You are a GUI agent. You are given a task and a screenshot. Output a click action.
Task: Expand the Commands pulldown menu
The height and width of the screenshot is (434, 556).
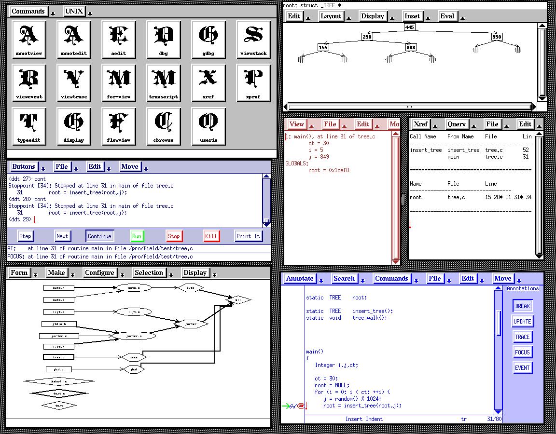tap(28, 11)
